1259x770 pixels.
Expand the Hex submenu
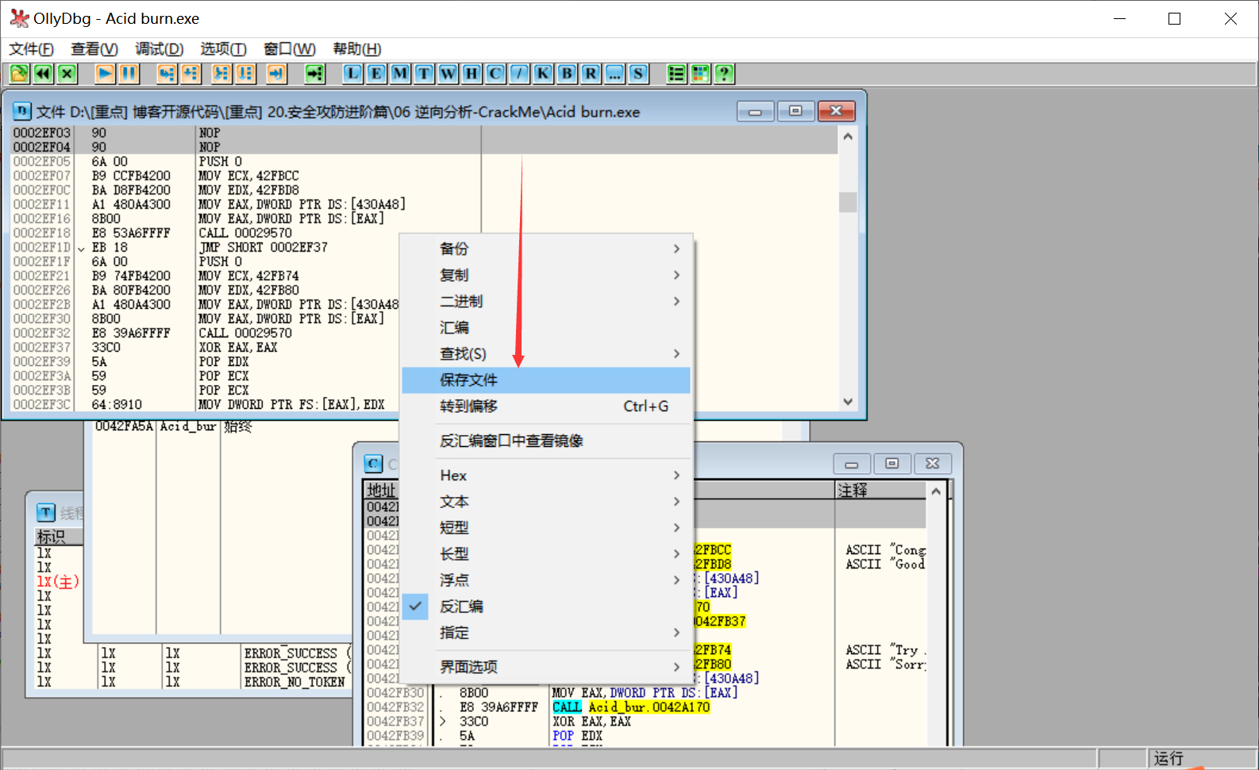click(546, 475)
